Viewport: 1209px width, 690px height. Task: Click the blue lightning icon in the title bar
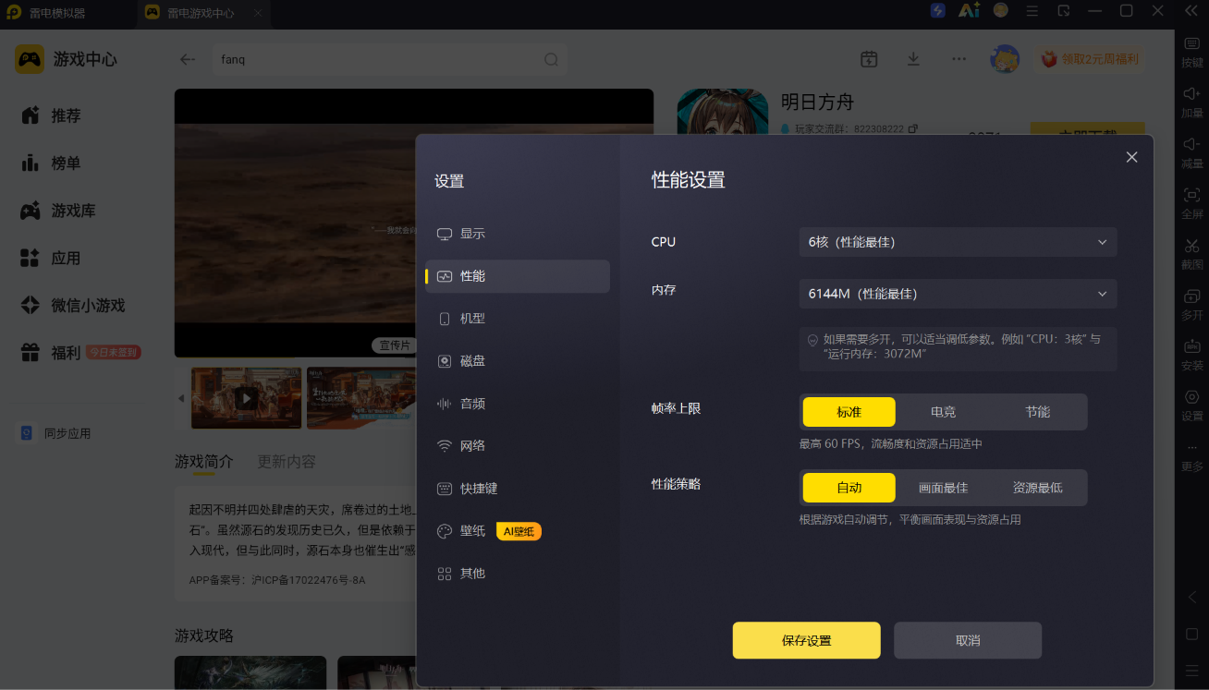pyautogui.click(x=938, y=11)
